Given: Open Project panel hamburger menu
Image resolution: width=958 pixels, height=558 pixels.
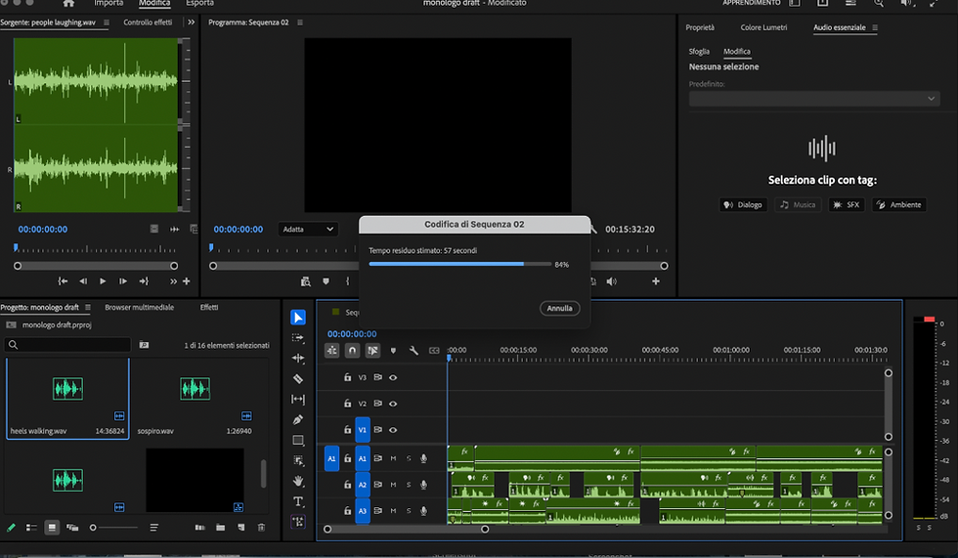Looking at the screenshot, I should [x=87, y=307].
